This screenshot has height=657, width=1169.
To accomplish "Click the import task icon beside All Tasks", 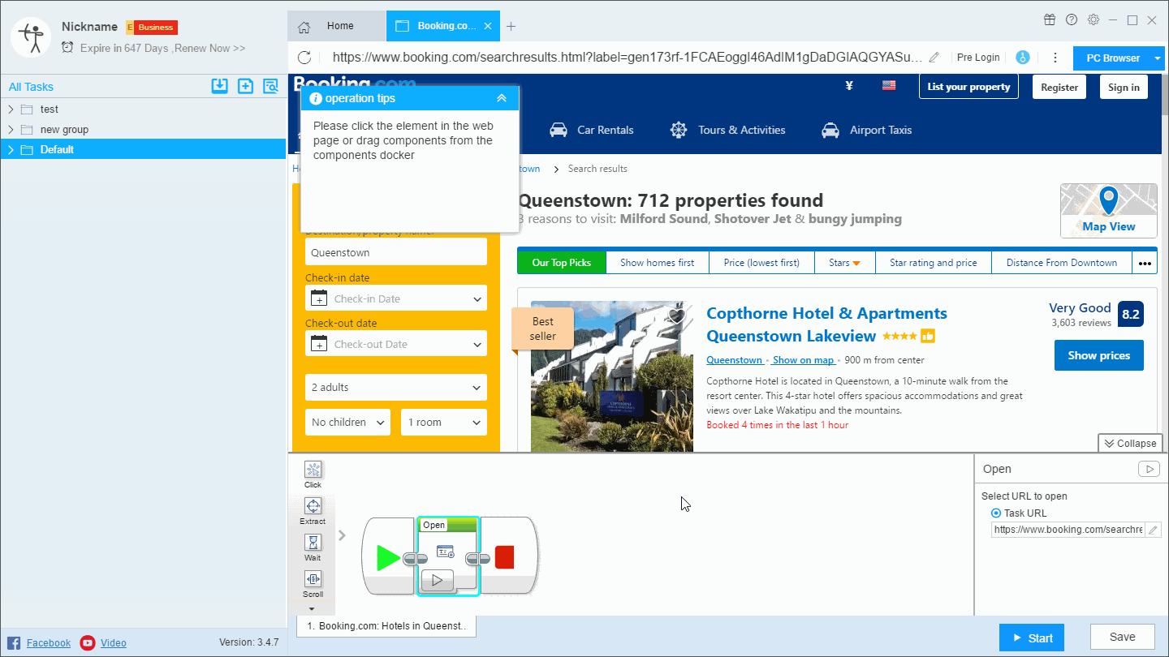I will pyautogui.click(x=219, y=86).
